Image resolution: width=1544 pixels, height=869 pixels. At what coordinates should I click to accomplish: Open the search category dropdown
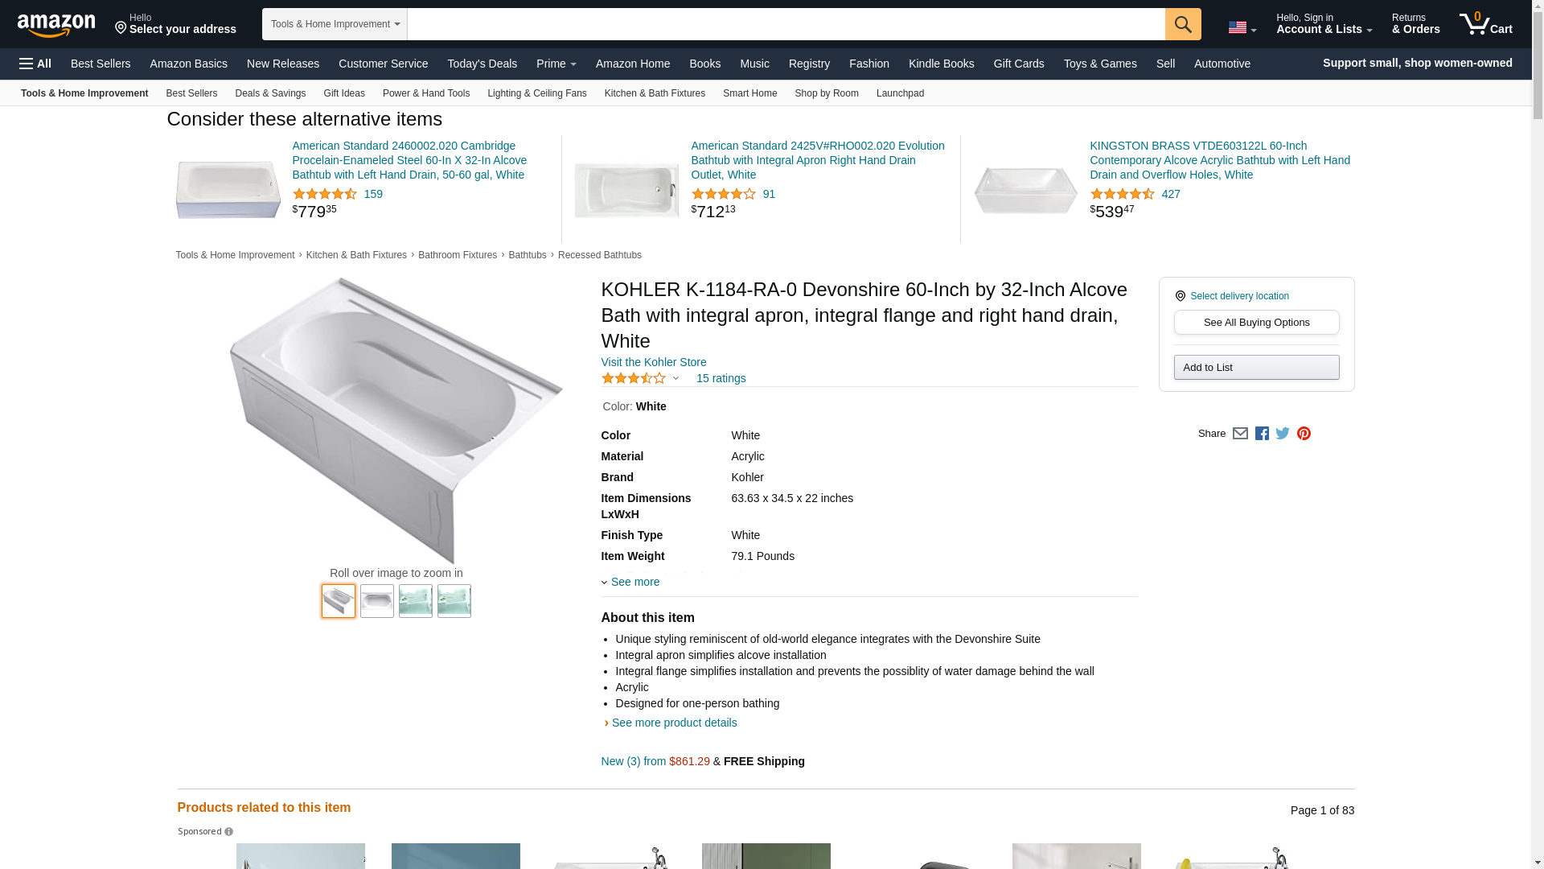(335, 24)
